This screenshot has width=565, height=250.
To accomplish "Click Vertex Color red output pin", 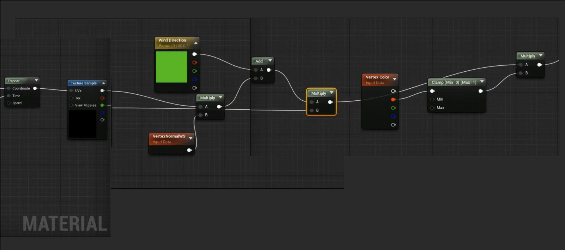I will tap(393, 100).
